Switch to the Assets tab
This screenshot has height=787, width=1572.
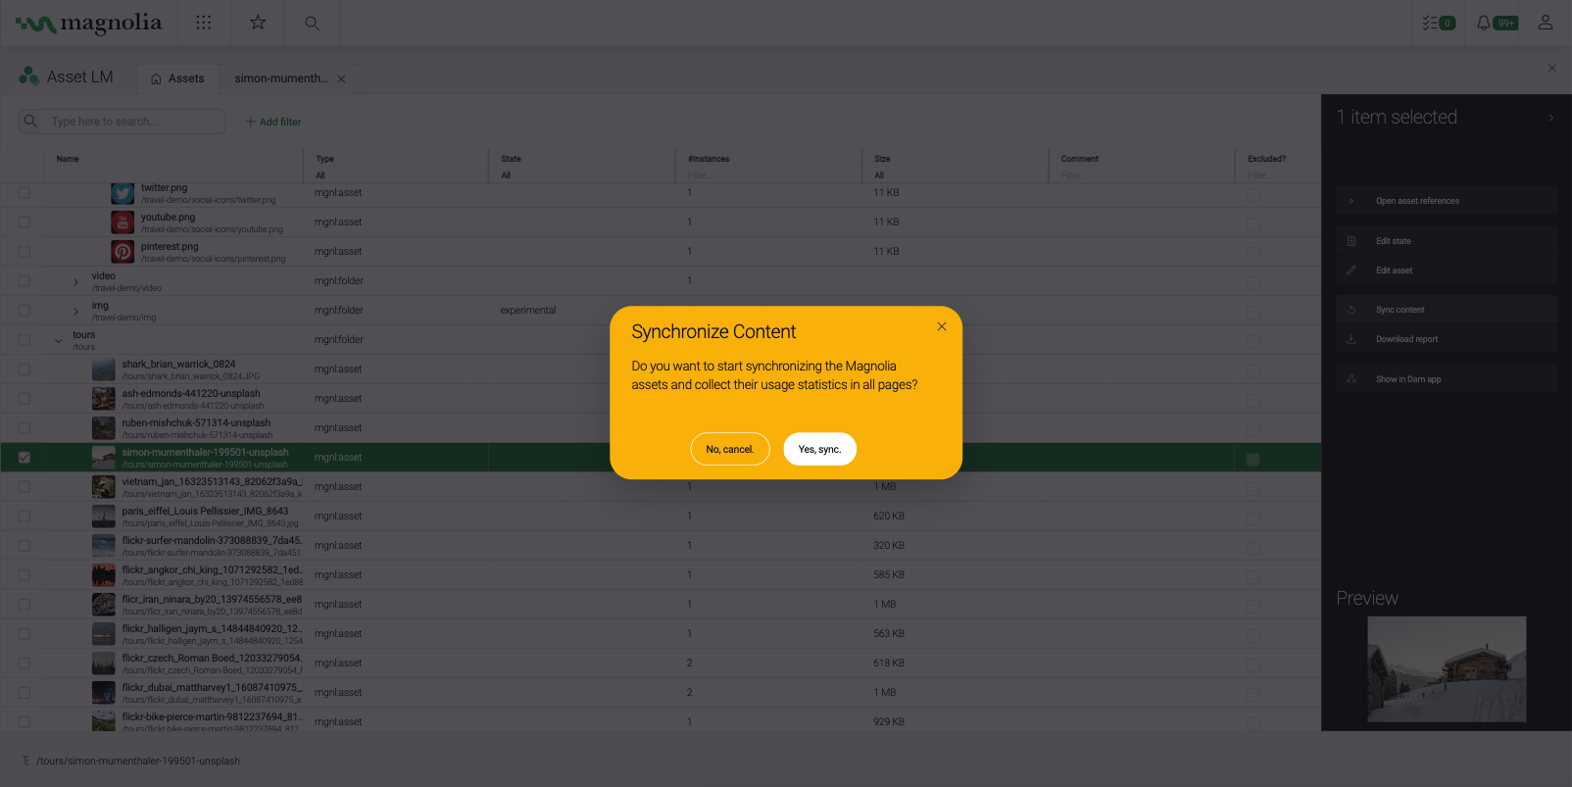(178, 78)
